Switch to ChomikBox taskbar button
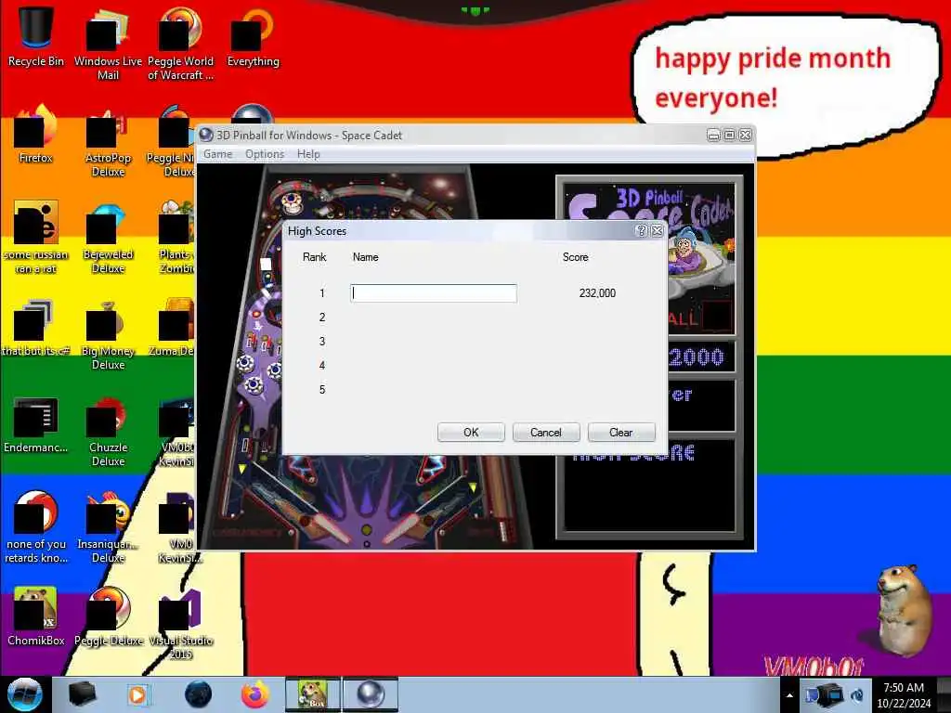 313,694
